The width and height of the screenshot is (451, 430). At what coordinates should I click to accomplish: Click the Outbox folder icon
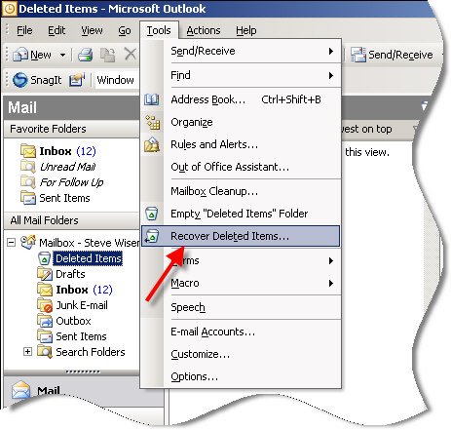coord(45,321)
